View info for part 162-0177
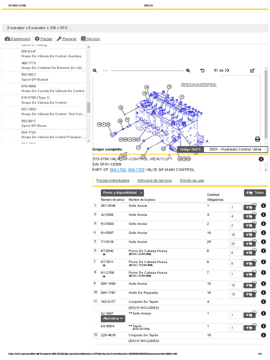Screen dimensions: 270x360 click(x=263, y=302)
